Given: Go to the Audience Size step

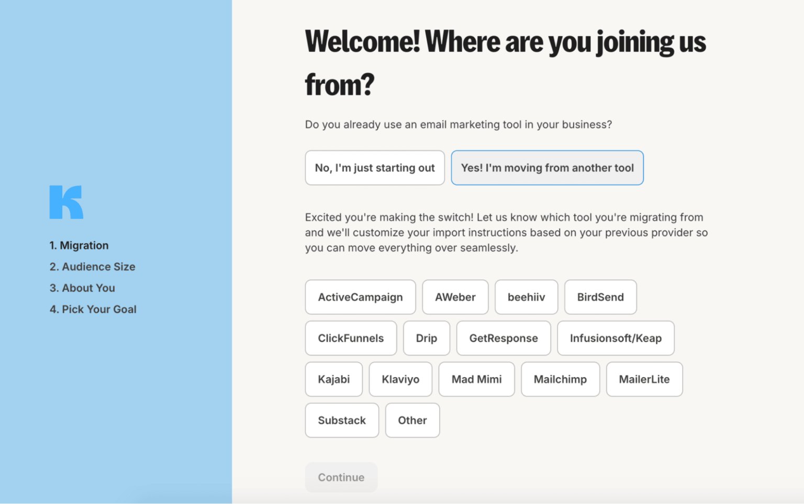Looking at the screenshot, I should pyautogui.click(x=92, y=266).
